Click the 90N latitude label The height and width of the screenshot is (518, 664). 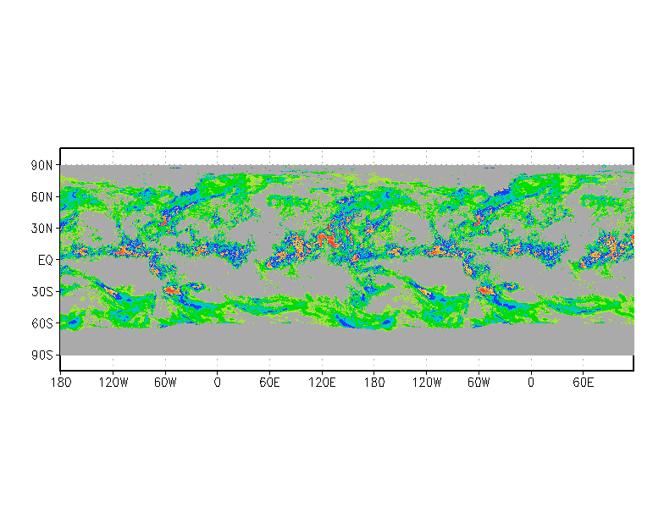(42, 166)
